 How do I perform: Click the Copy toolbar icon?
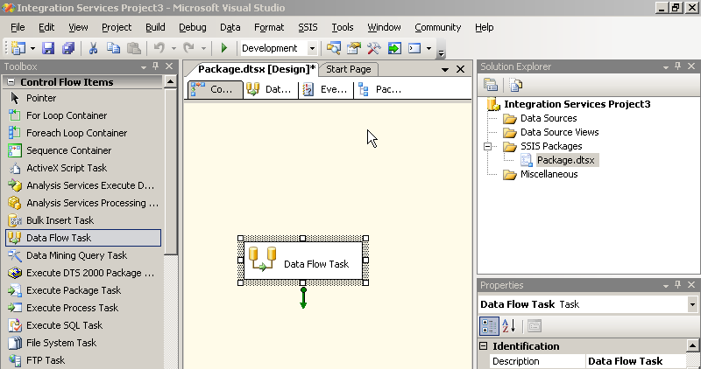pyautogui.click(x=114, y=48)
